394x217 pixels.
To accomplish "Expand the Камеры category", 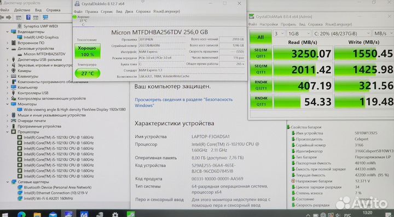I will tap(8, 71).
